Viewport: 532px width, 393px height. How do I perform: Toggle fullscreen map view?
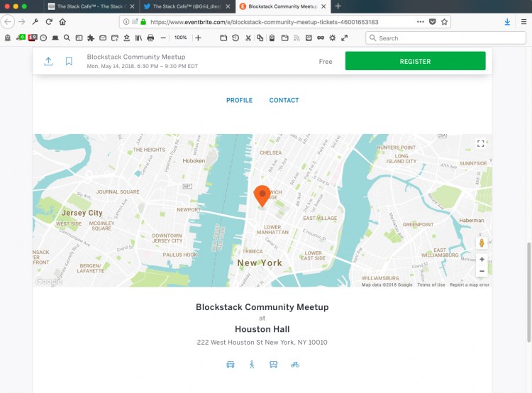click(x=480, y=143)
